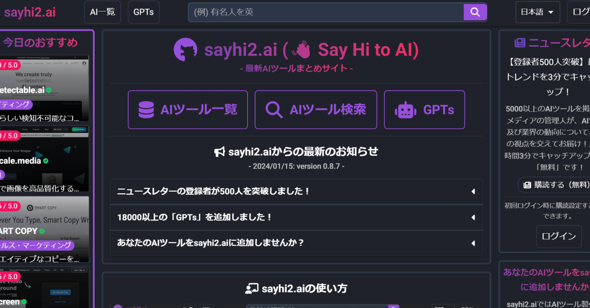Click the 2024/01/15 version 0.8.7 text

pos(296,166)
